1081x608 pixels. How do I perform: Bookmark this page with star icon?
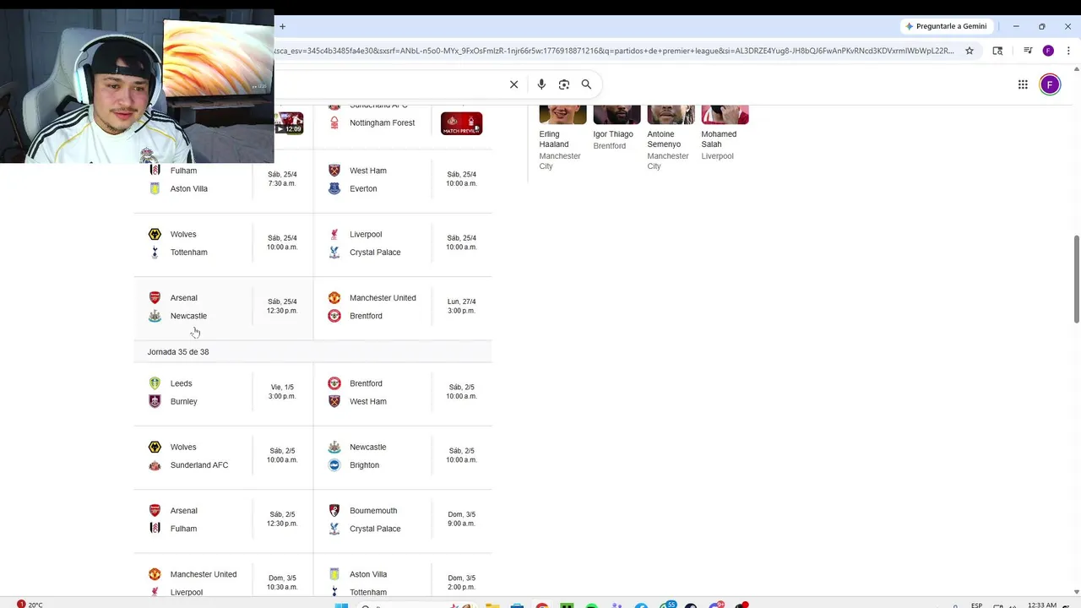click(970, 51)
